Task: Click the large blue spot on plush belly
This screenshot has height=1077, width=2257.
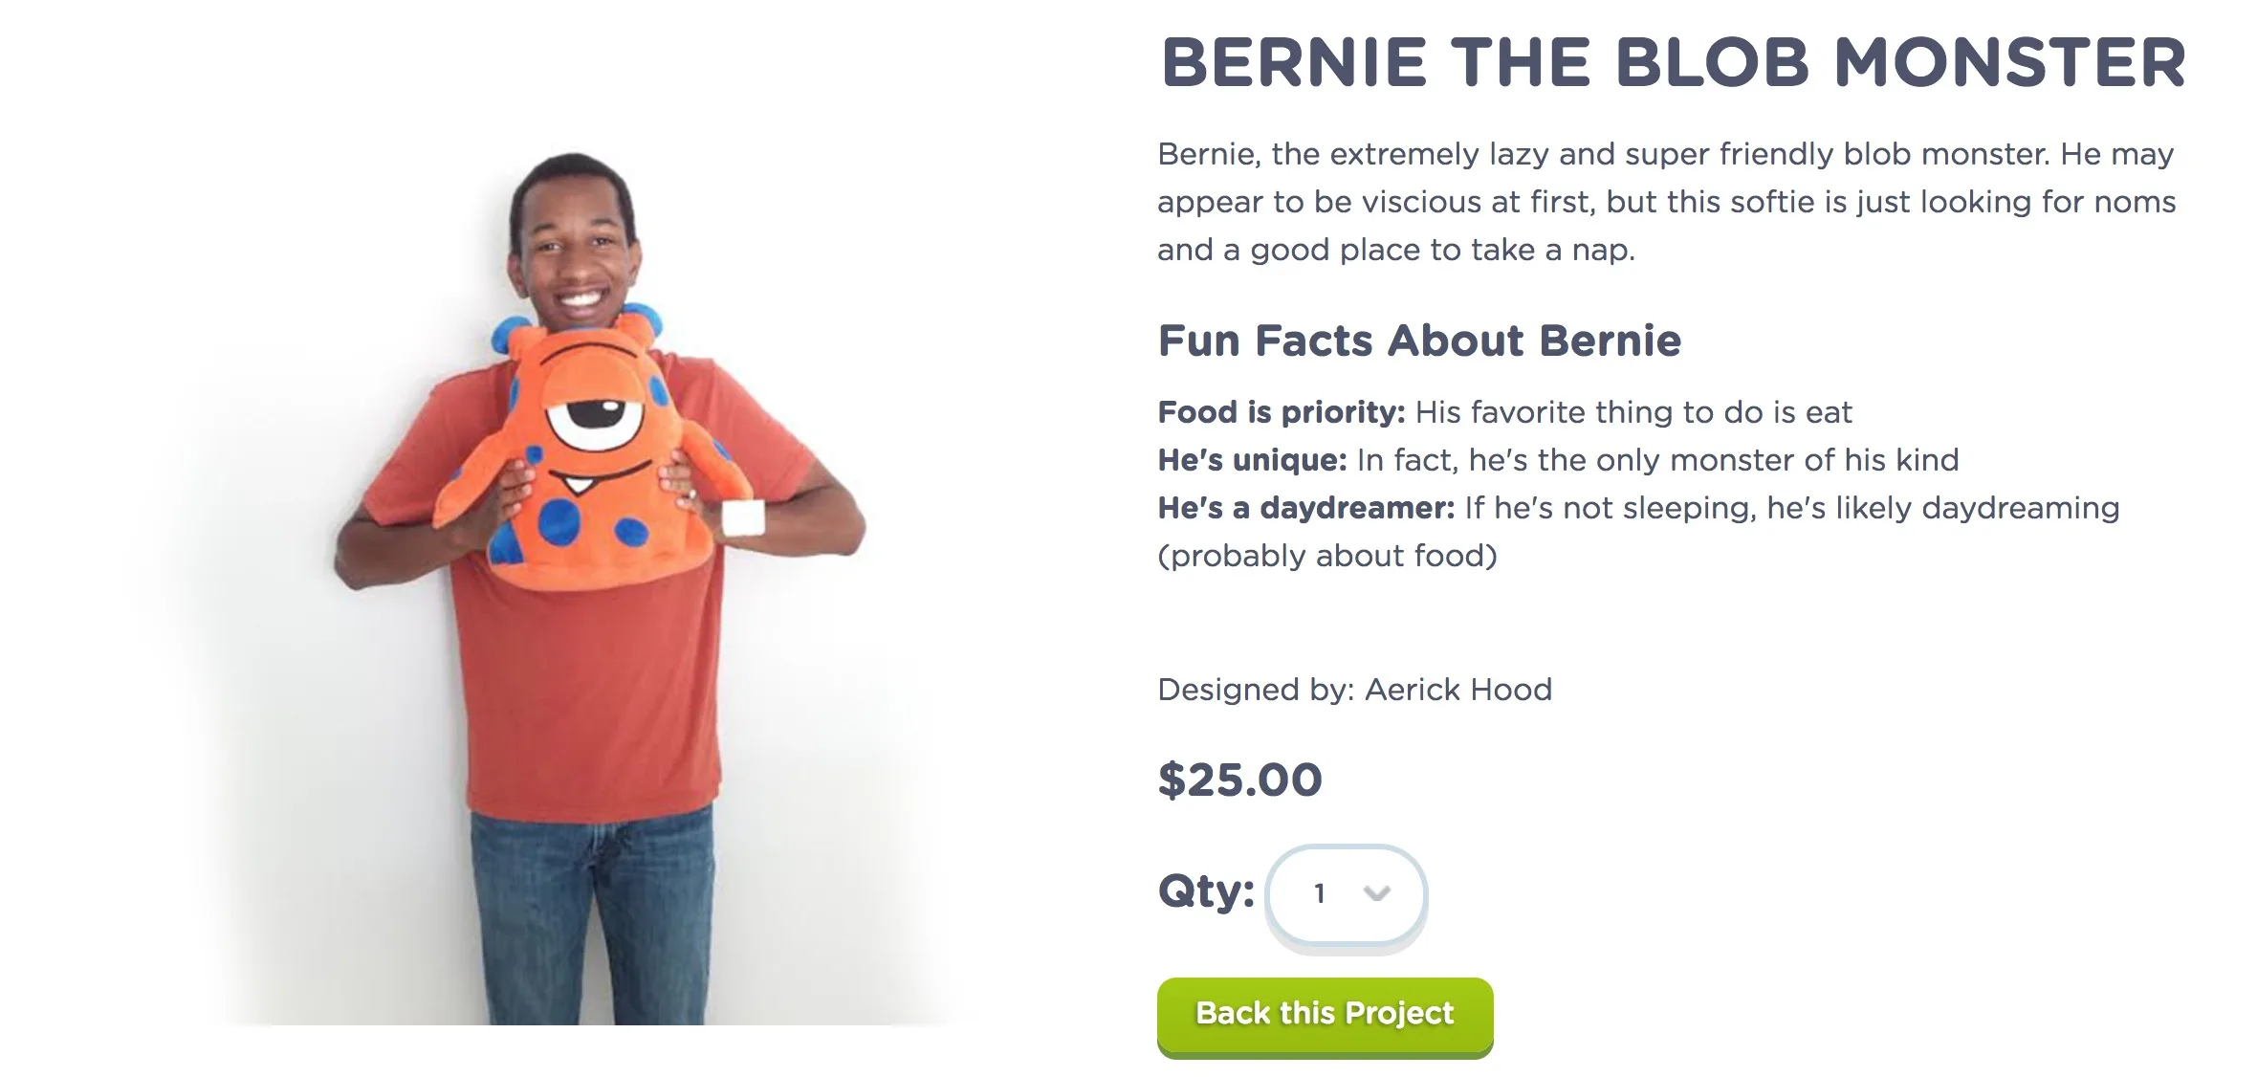Action: pos(559,522)
